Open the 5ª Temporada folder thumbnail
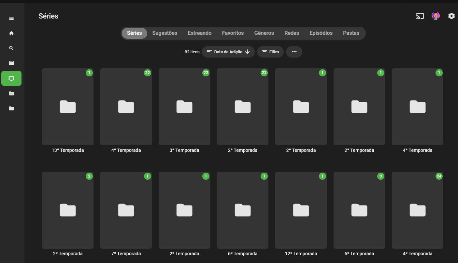This screenshot has height=263, width=458. 359,210
